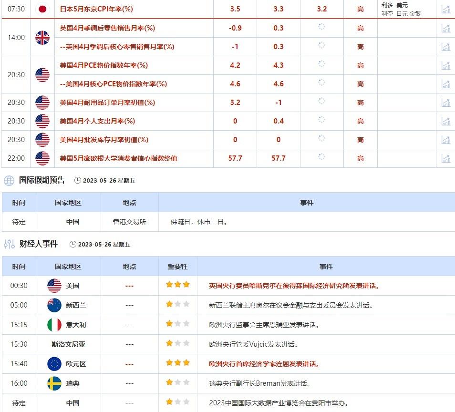This screenshot has width=455, height=412.
Task: Open chart icon for durable goods orders row
Action: pos(445,103)
